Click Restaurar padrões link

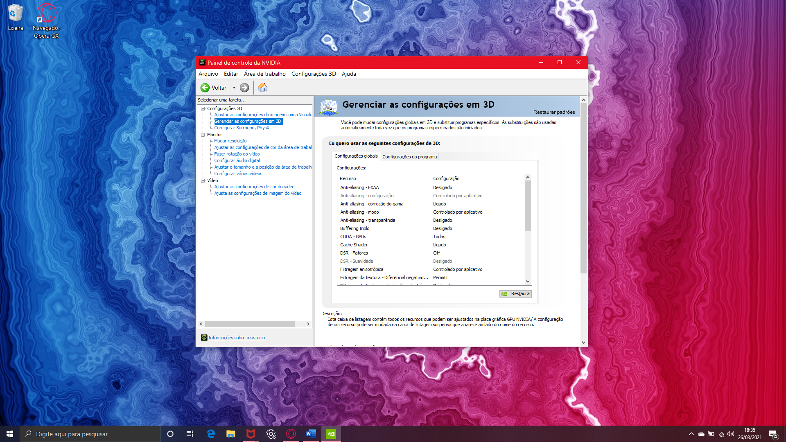pos(554,112)
